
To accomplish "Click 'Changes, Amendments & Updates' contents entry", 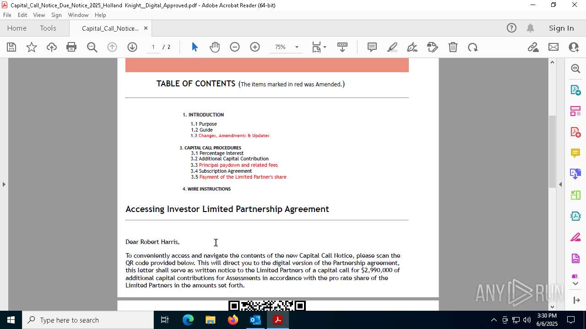I will click(234, 136).
